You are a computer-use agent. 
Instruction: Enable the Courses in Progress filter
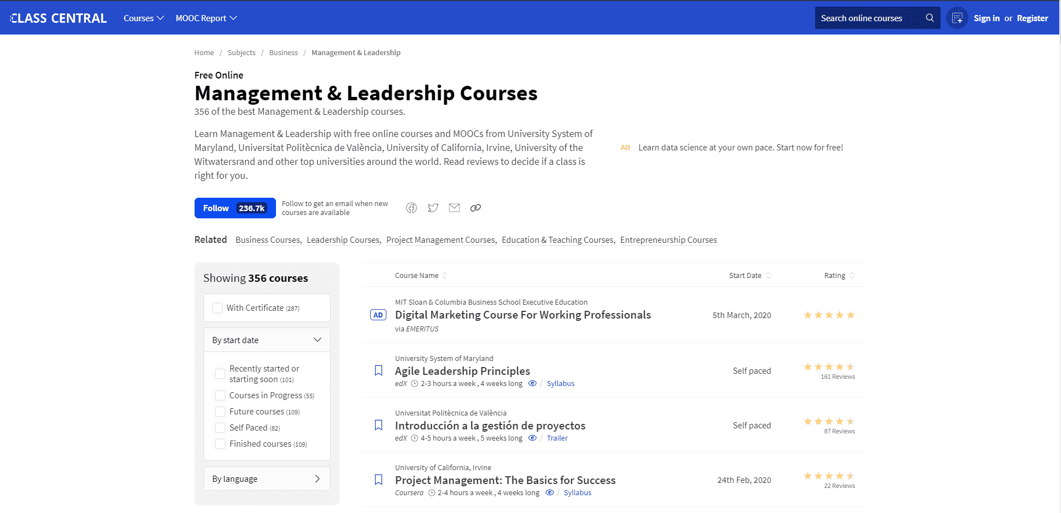220,395
